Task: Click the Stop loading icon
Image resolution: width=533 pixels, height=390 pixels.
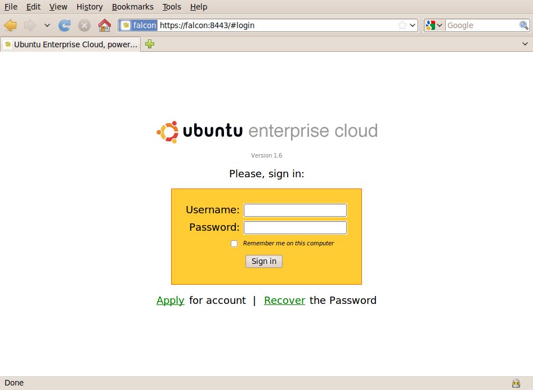Action: [84, 25]
